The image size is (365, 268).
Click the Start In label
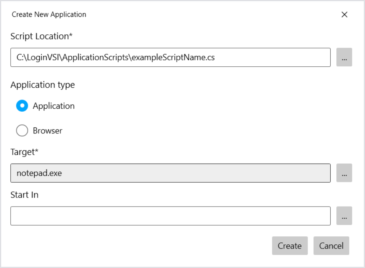[x=25, y=195]
